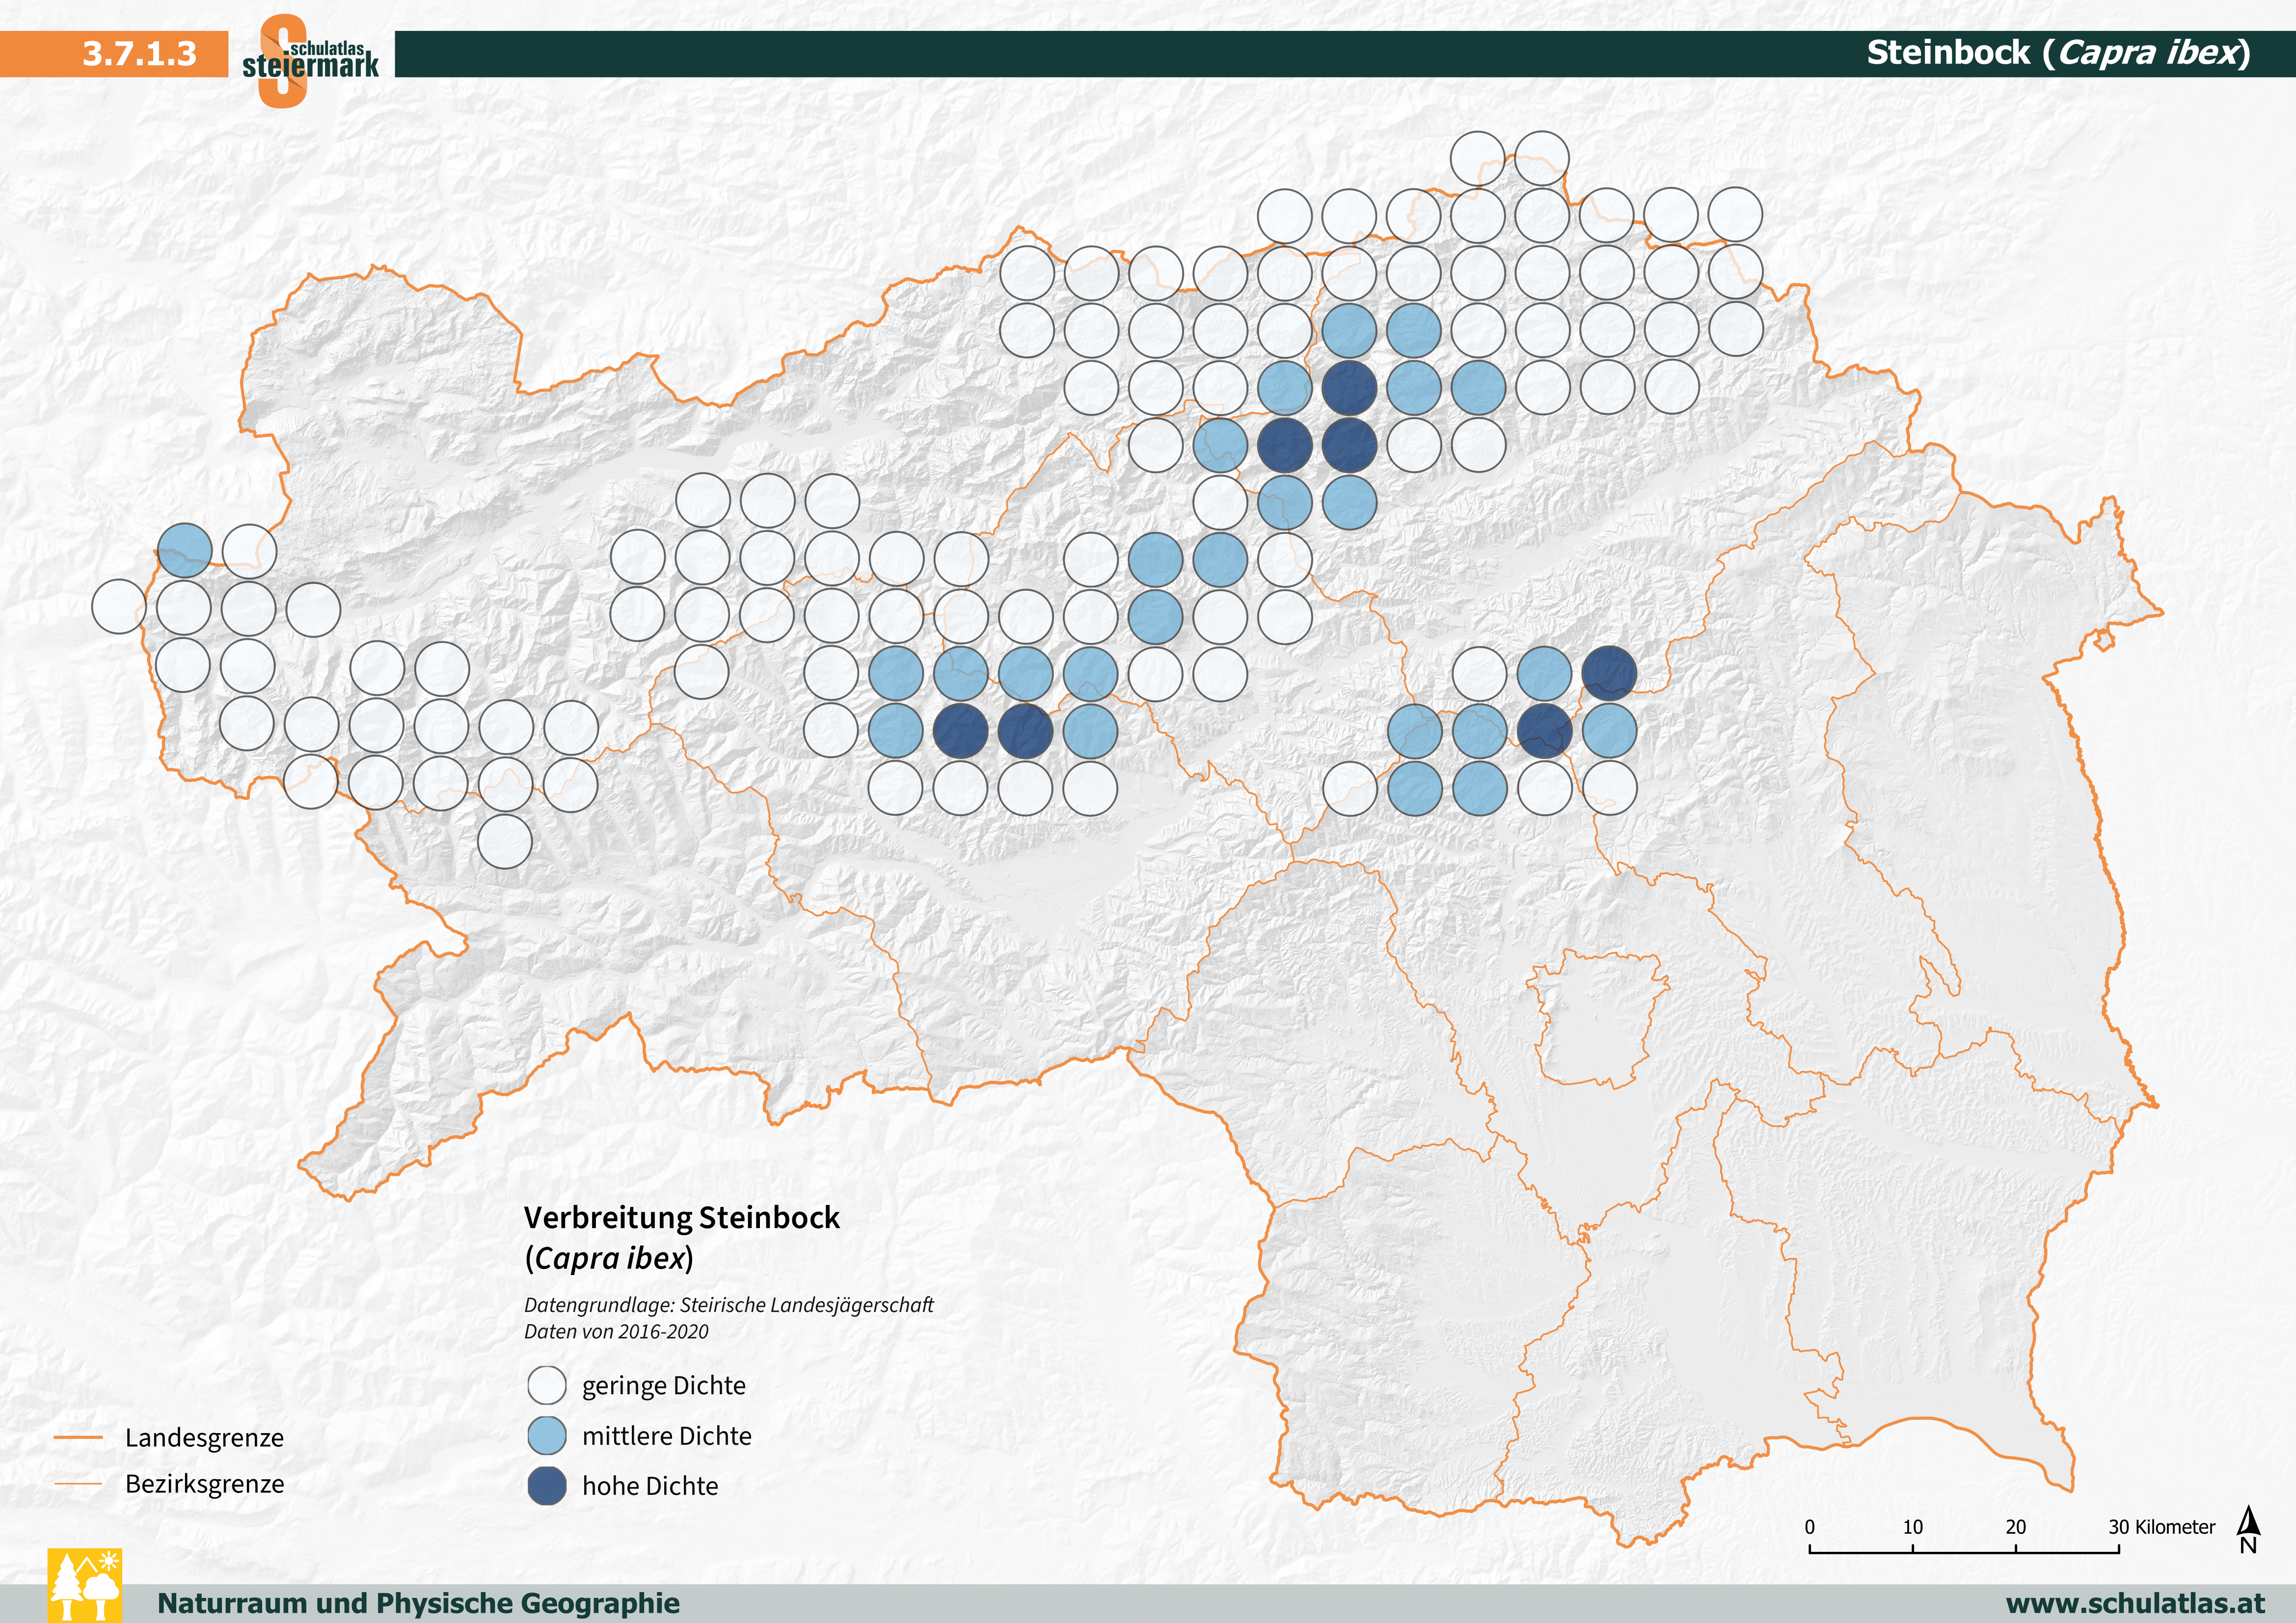2296x1623 pixels.
Task: Click the orange 3.7.1.3 section label
Action: (139, 54)
